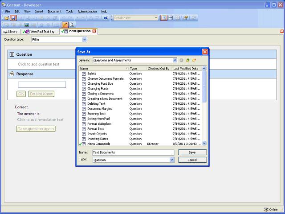
Task: Click Up One Level icon in Save As
Action: coord(187,60)
